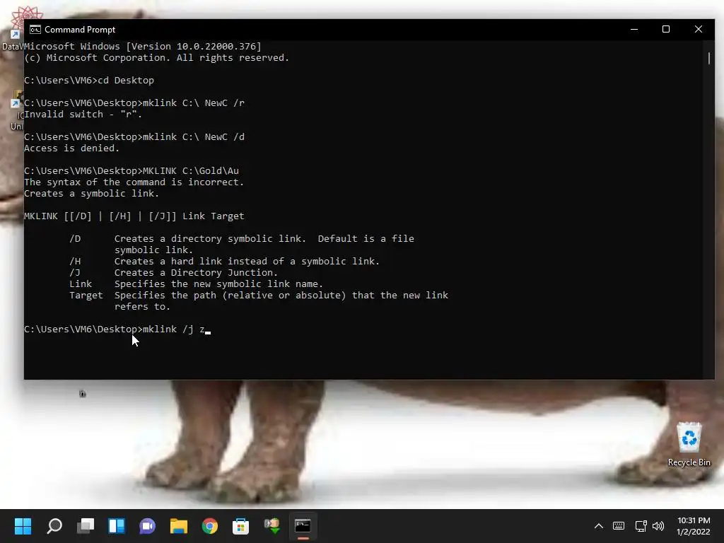Launch the Teams Chat taskbar icon
The image size is (724, 543).
click(x=147, y=525)
